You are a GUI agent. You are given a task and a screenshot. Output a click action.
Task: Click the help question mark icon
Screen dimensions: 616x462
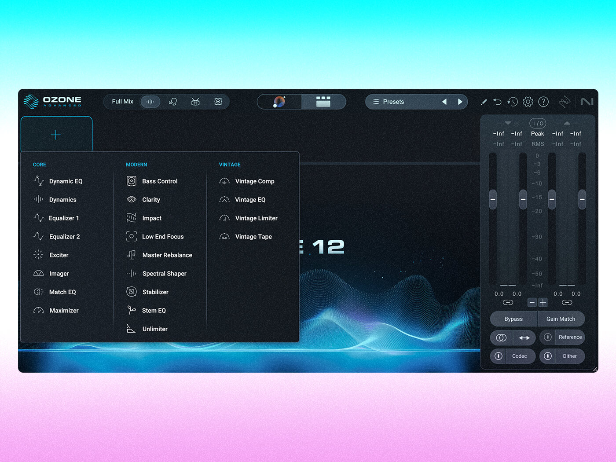(543, 102)
